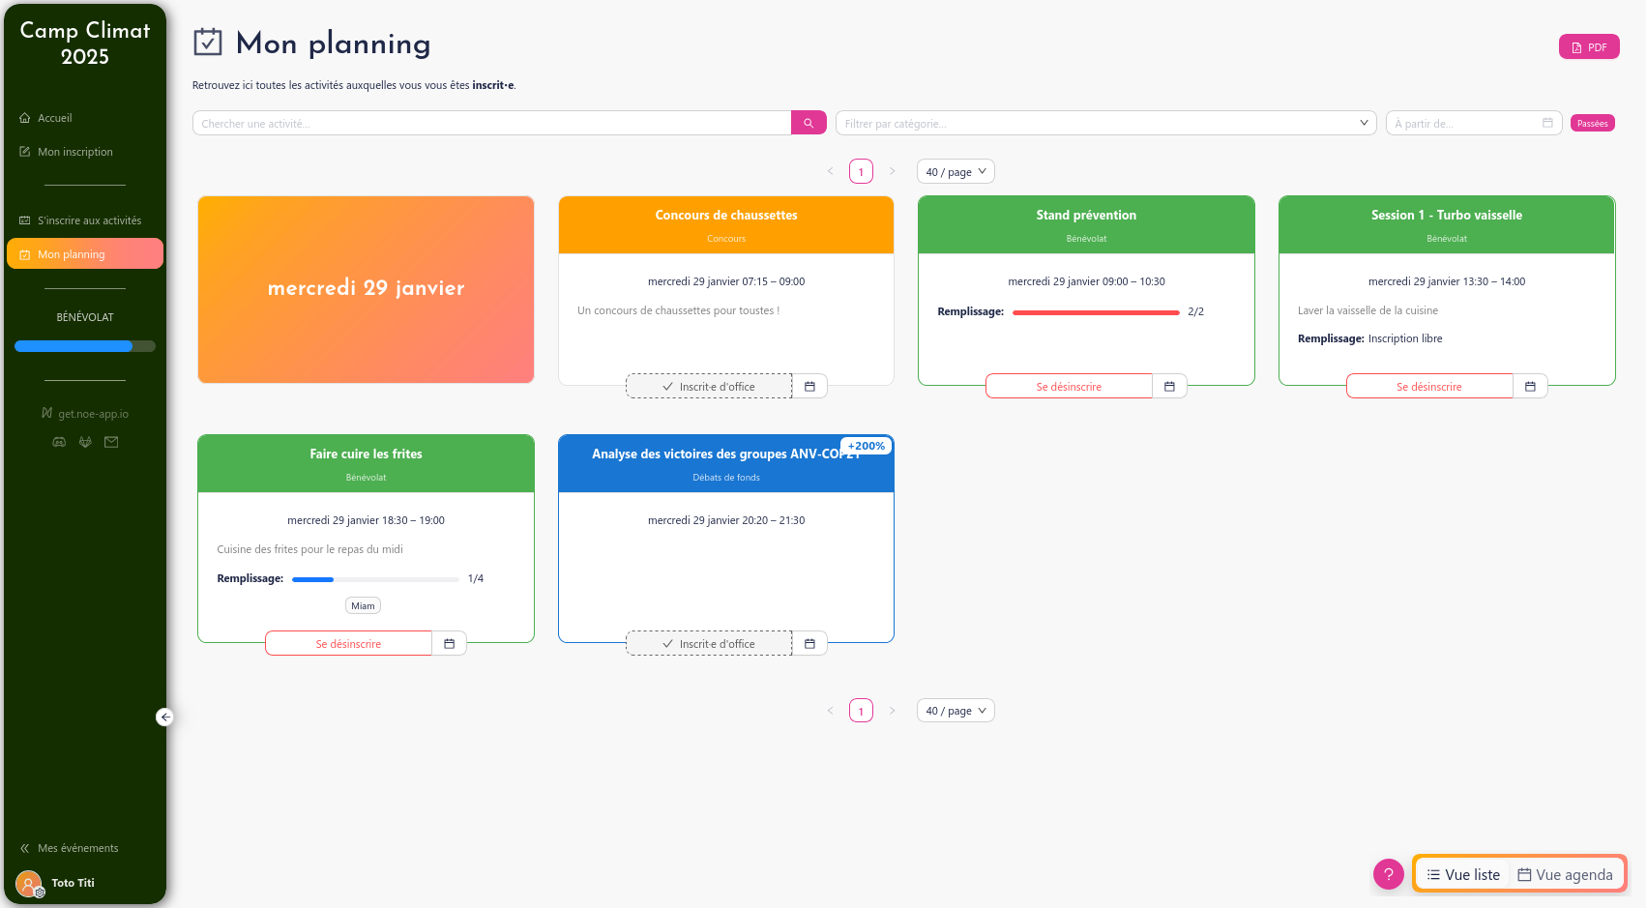
Task: Click Se désinscrire on Stand prévention
Action: point(1069,387)
